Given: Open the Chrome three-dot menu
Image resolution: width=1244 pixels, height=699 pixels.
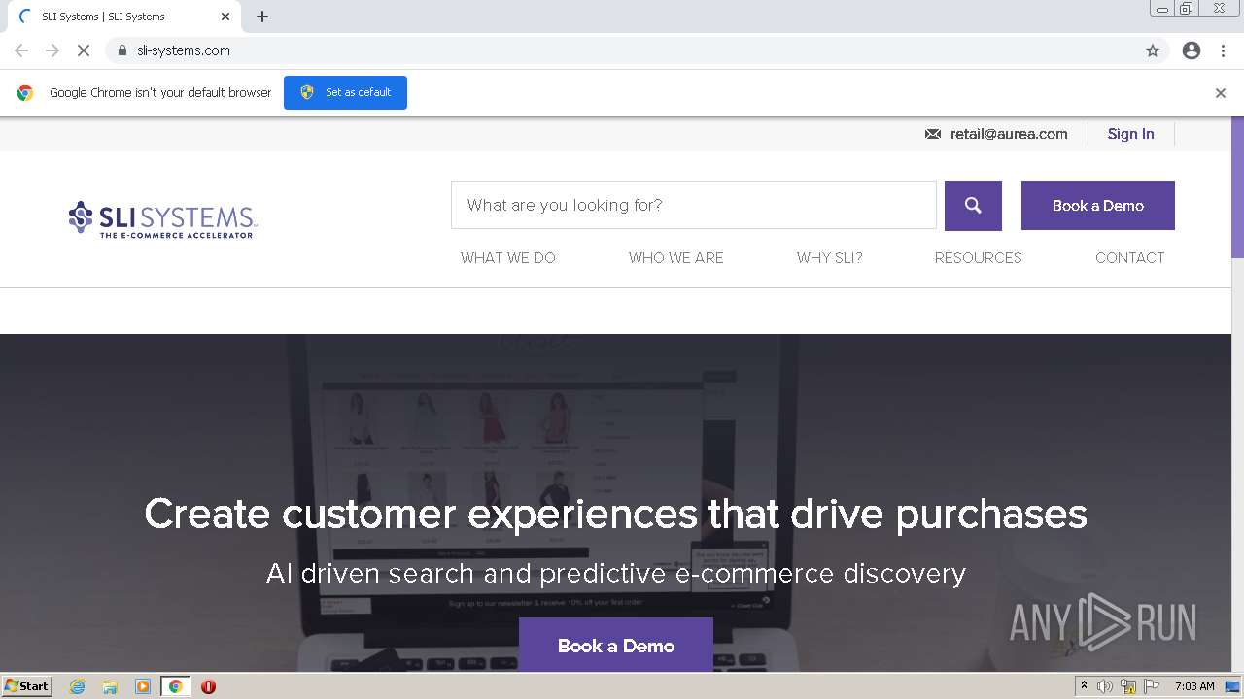Looking at the screenshot, I should tap(1223, 50).
